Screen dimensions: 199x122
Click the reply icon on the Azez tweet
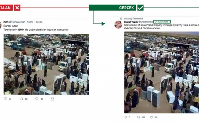(x=5, y=99)
